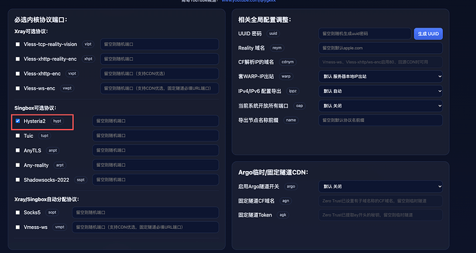Select the anpt parameter badge
The height and width of the screenshot is (253, 476).
tap(53, 150)
